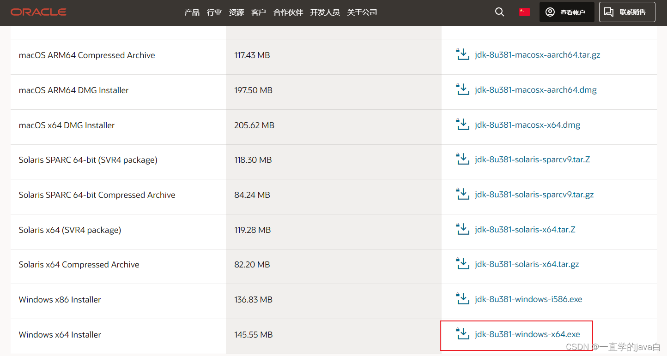
Task: Click download icon for jdk-8u381-solaris-sparcv9.tar.Z
Action: (x=462, y=160)
